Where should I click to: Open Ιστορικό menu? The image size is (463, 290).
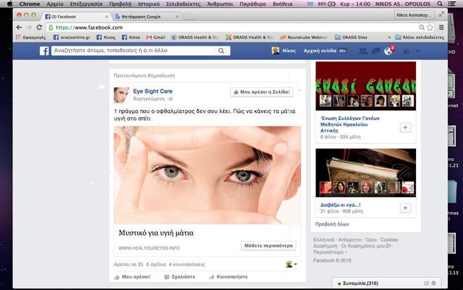click(149, 4)
